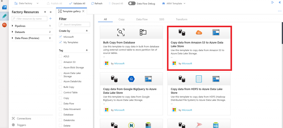Expand the left sidebar with double chevron
The image size is (283, 128).
coord(2,1)
